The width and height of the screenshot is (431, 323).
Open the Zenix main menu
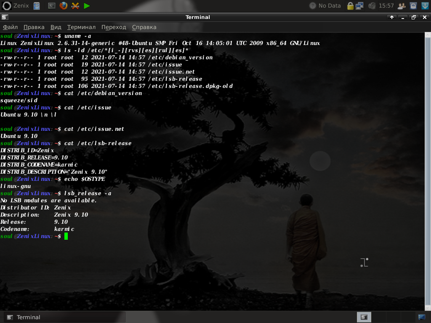16,6
